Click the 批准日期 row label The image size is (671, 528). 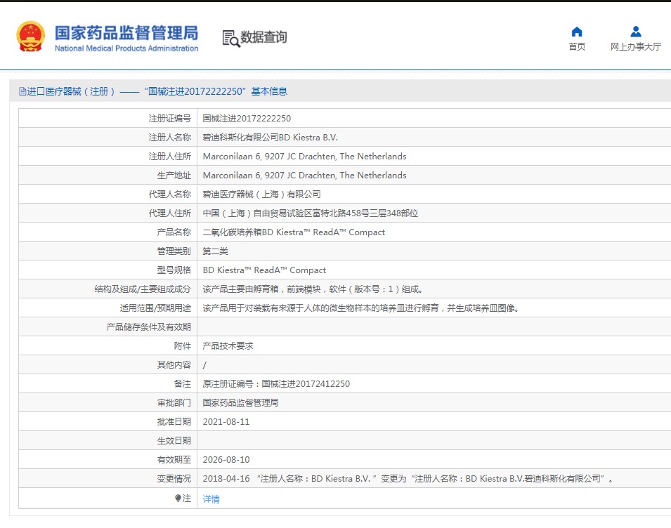[174, 421]
